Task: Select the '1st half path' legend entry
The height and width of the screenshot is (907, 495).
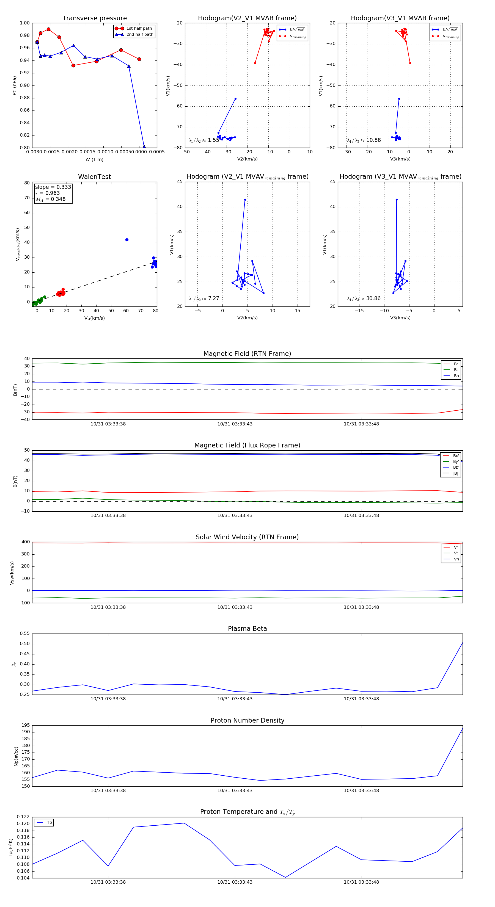Action: click(134, 29)
